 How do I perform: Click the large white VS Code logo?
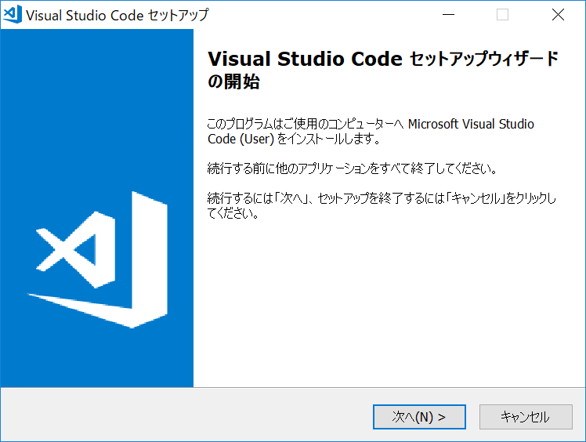pos(99,259)
